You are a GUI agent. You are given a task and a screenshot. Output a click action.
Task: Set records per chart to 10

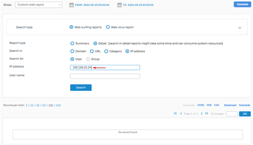[x=32, y=106]
